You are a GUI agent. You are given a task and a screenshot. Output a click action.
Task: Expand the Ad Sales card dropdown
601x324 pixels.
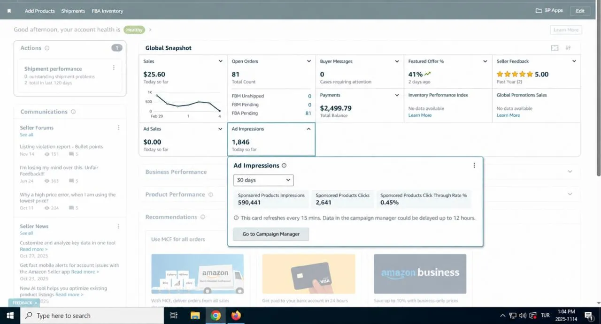click(x=221, y=129)
